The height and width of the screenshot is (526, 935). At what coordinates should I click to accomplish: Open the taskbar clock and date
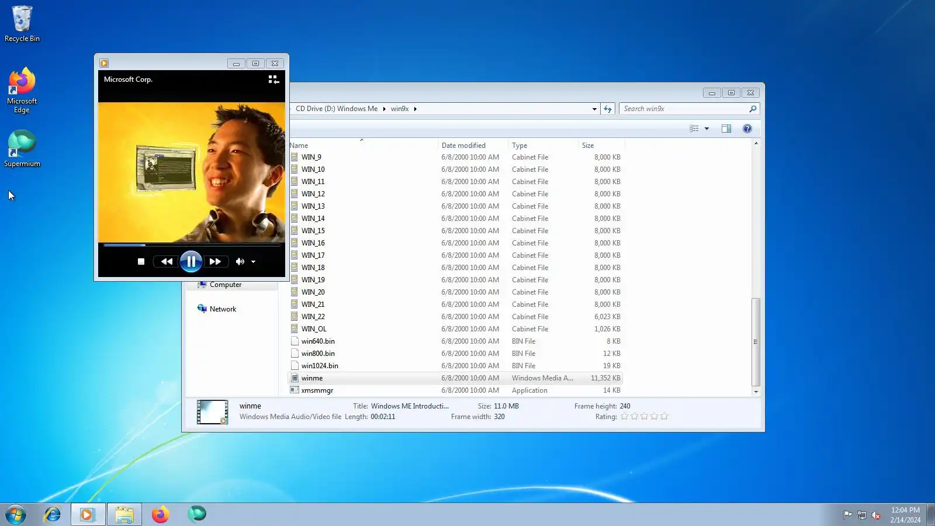click(x=905, y=515)
